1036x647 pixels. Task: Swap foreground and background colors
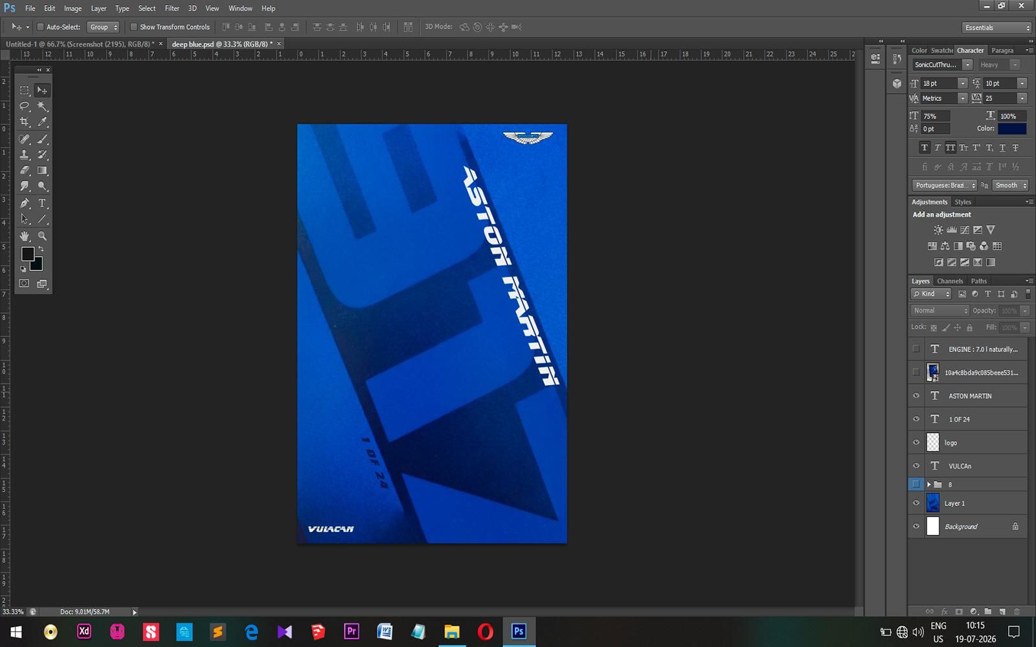pos(41,249)
